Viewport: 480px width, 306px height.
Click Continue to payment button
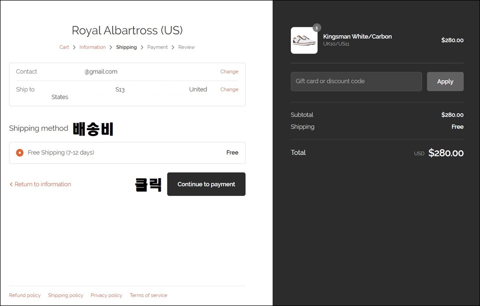[206, 184]
